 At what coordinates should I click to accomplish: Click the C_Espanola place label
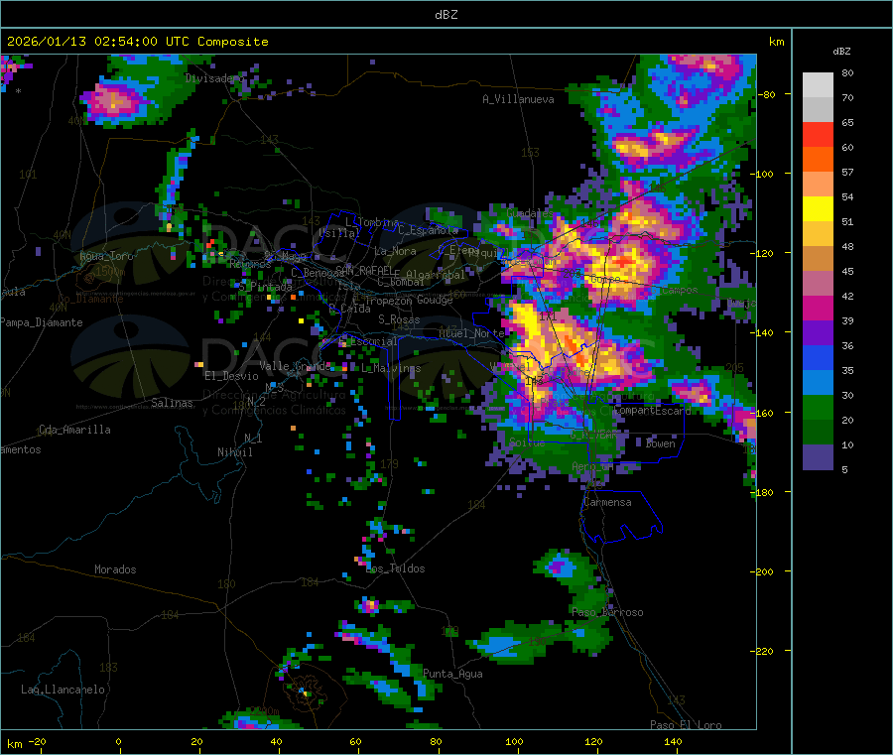(429, 230)
